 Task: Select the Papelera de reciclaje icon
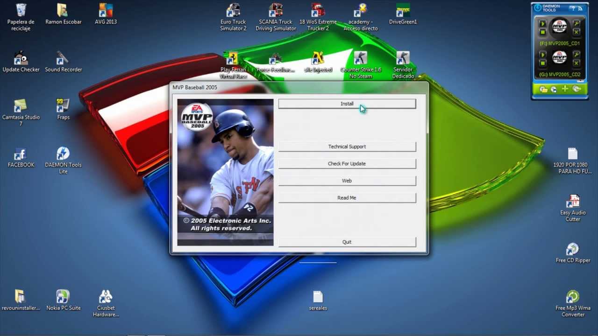tap(21, 17)
